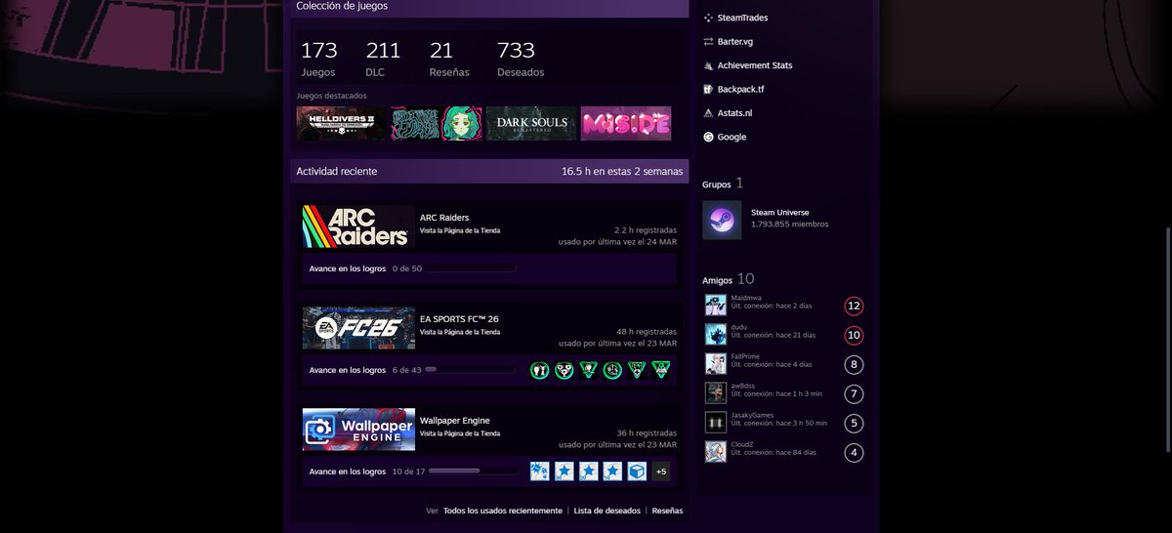The height and width of the screenshot is (533, 1172).
Task: Click the Google logo icon
Action: click(x=708, y=137)
